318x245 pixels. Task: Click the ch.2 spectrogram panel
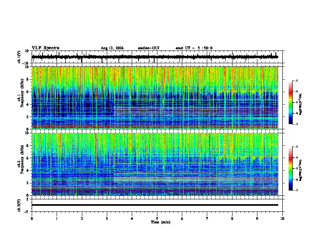(155, 164)
